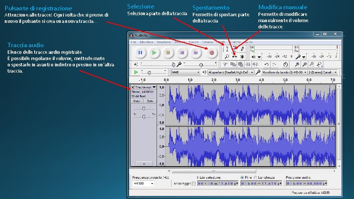The image size is (354, 199).
Task: Select the I-beam Selection tool
Action: point(227,49)
